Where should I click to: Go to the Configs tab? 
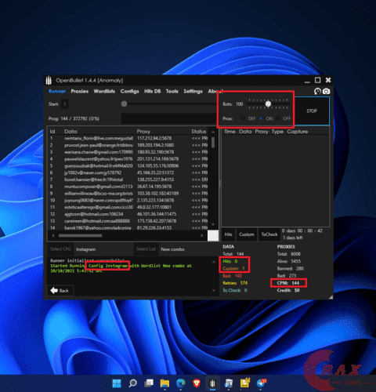[x=129, y=91]
